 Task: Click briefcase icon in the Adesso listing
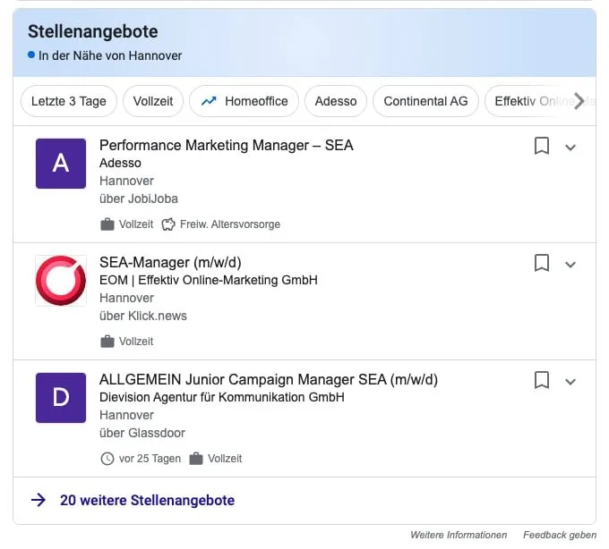click(x=107, y=224)
